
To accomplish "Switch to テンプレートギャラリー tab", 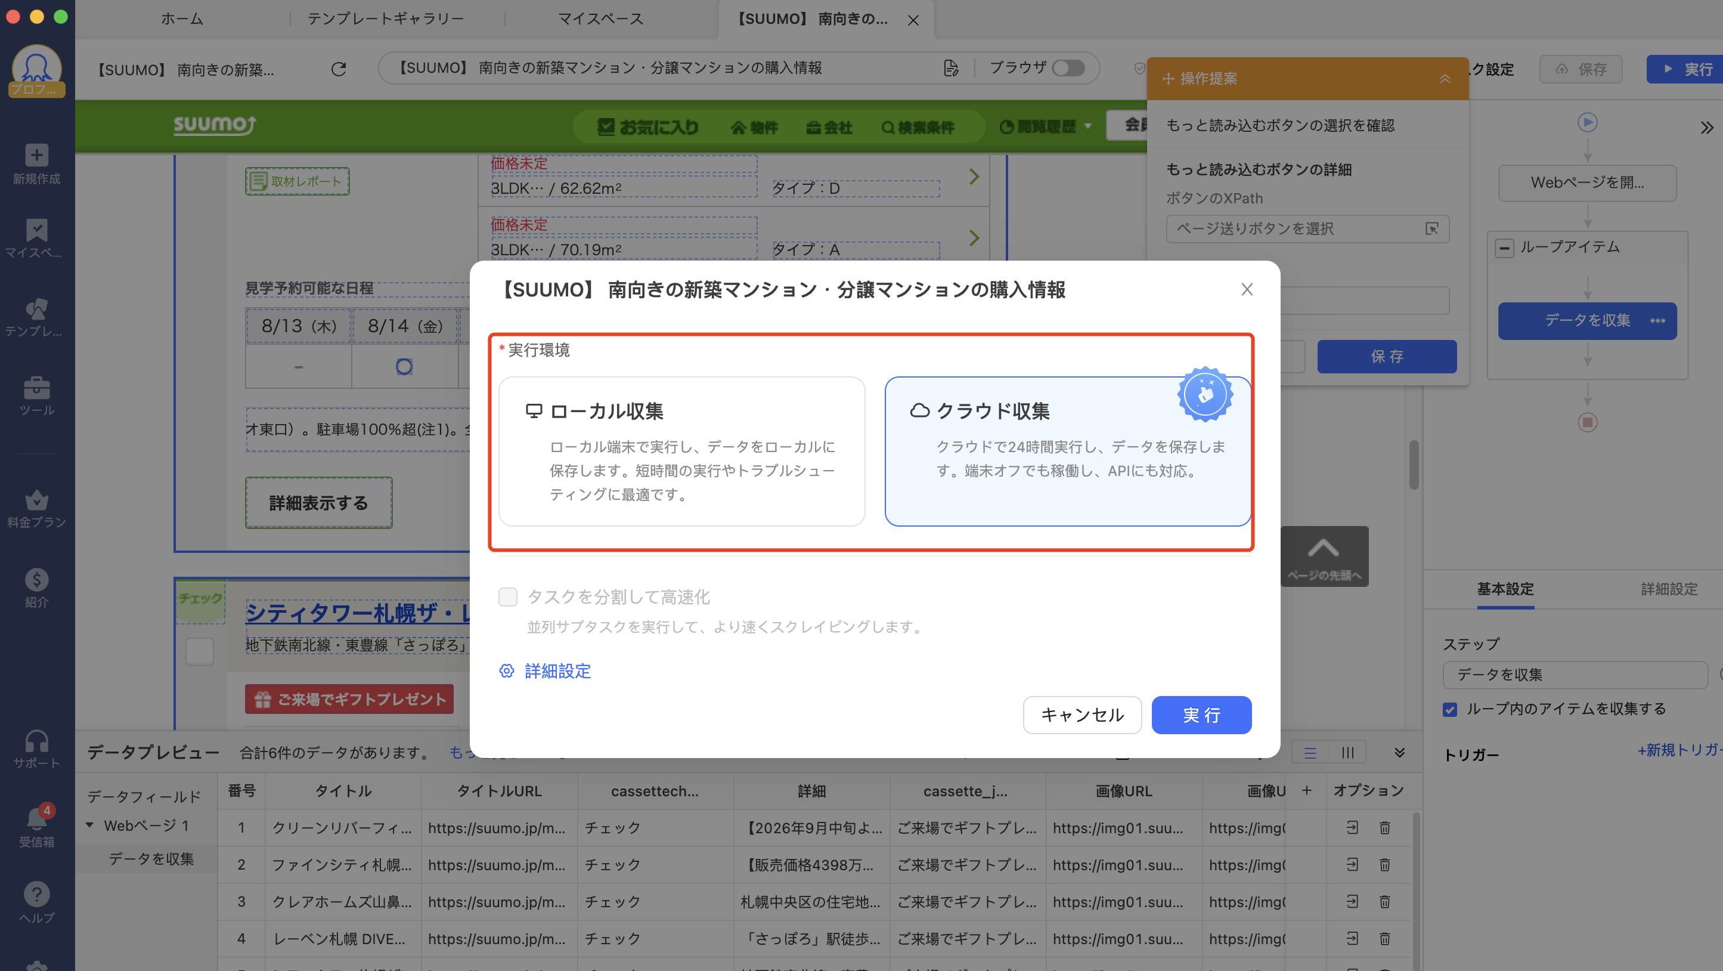I will (x=386, y=18).
